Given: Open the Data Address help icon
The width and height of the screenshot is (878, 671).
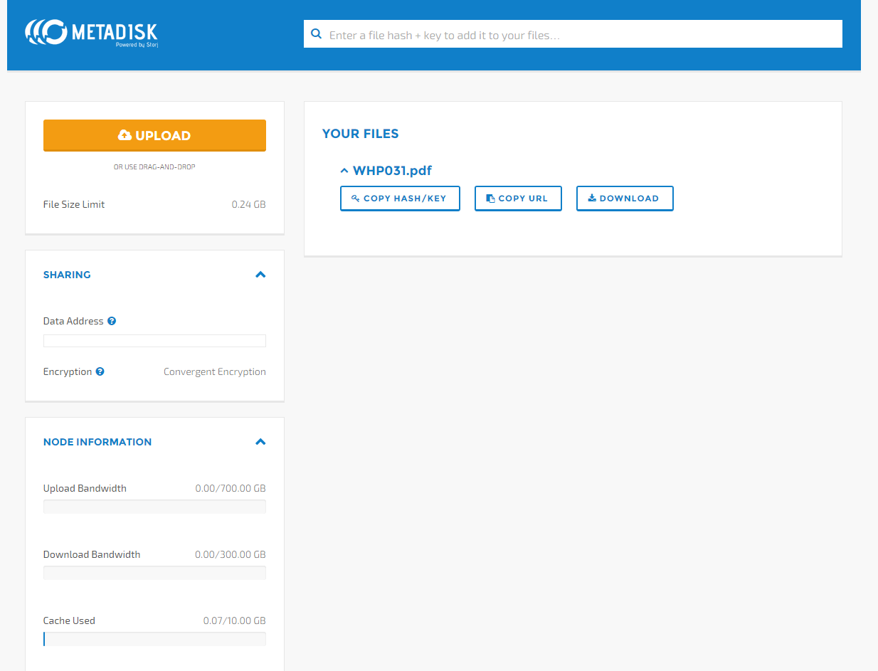Looking at the screenshot, I should pos(112,321).
